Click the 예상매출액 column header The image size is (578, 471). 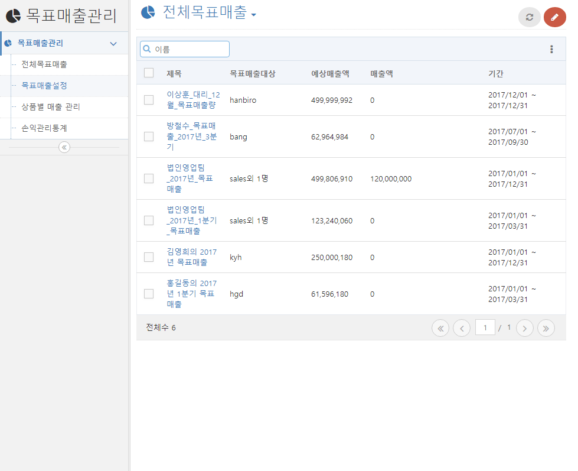[x=330, y=73]
